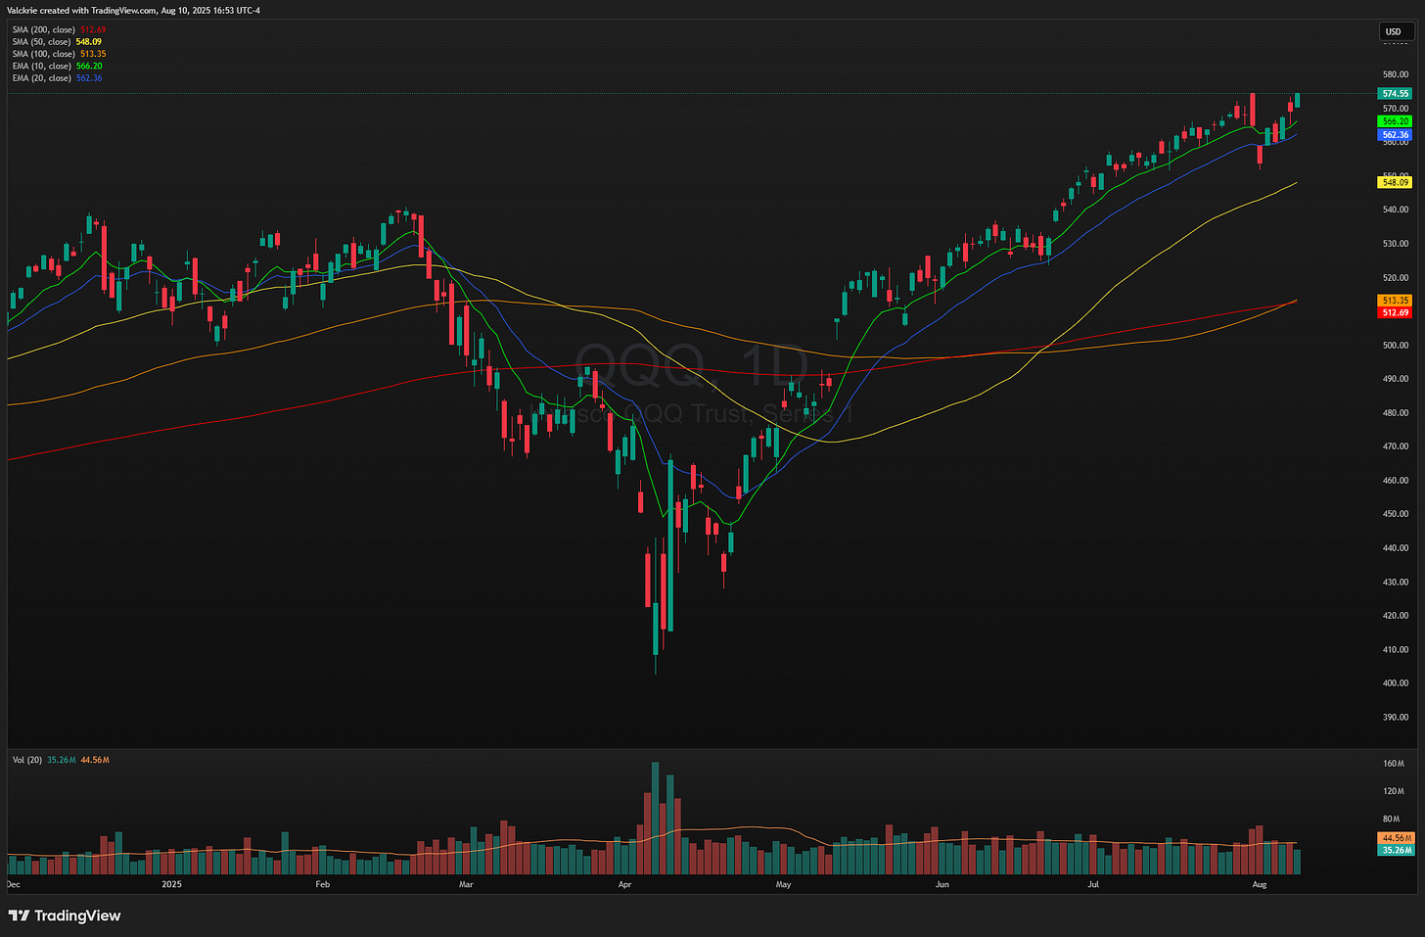
Task: Click the Feb label on time axis
Action: pos(323,884)
